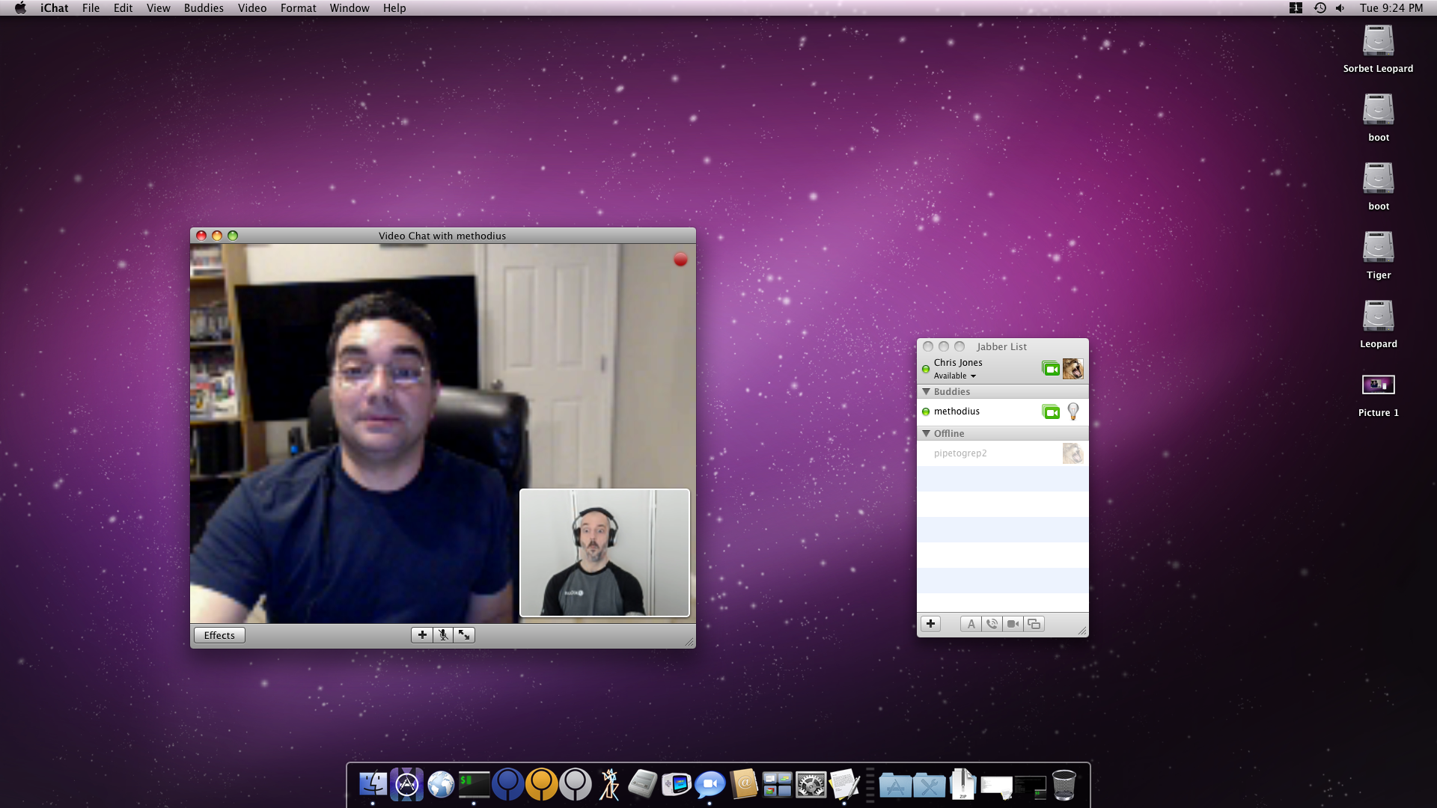The height and width of the screenshot is (808, 1437).
Task: Open the Apple menu
Action: coord(20,8)
